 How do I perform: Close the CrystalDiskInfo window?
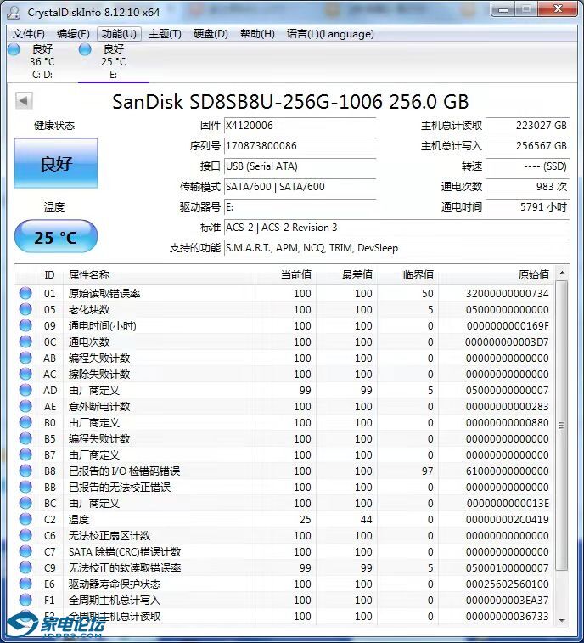click(558, 9)
